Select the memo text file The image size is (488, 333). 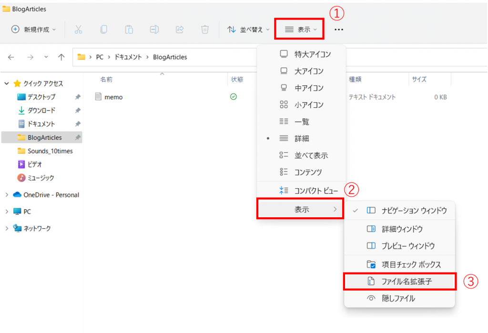(114, 97)
